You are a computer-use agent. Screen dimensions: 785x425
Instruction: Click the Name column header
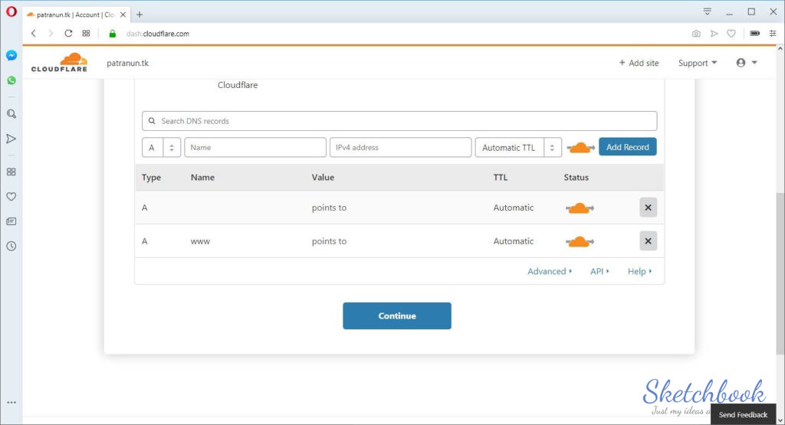(x=202, y=177)
